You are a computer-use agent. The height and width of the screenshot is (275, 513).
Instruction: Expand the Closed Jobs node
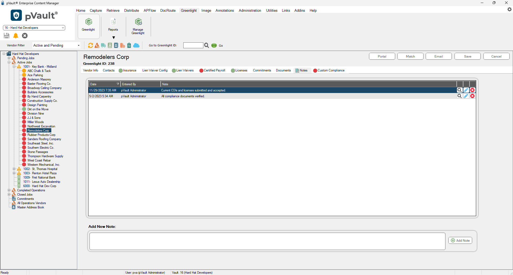coord(9,195)
